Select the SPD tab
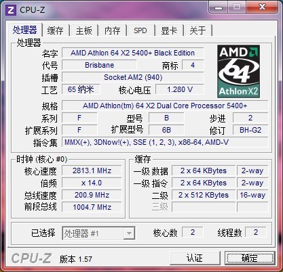Viewport: 283px width, 272px height. pyautogui.click(x=140, y=30)
